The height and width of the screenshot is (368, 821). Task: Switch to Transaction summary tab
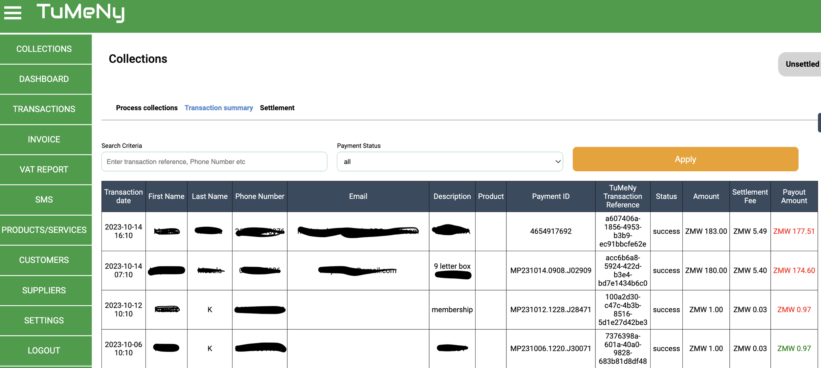coord(218,108)
